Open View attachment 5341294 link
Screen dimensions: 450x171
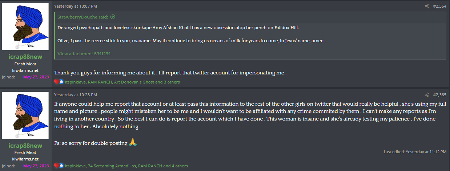pos(84,53)
